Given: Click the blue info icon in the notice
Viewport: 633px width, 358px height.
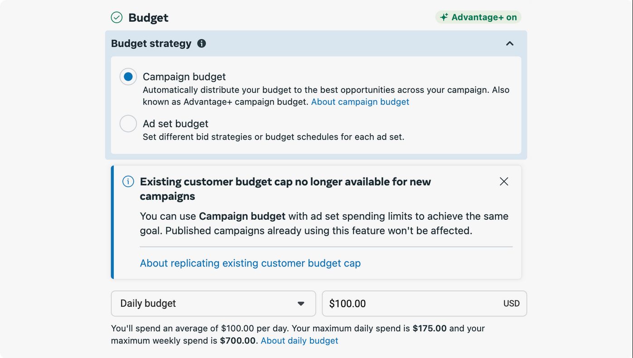Looking at the screenshot, I should [128, 182].
